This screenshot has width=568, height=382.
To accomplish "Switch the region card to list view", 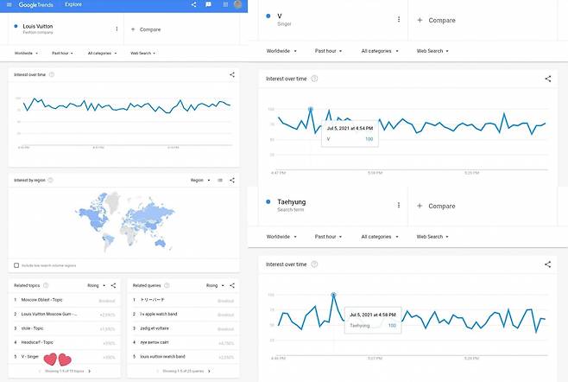I will pyautogui.click(x=220, y=180).
